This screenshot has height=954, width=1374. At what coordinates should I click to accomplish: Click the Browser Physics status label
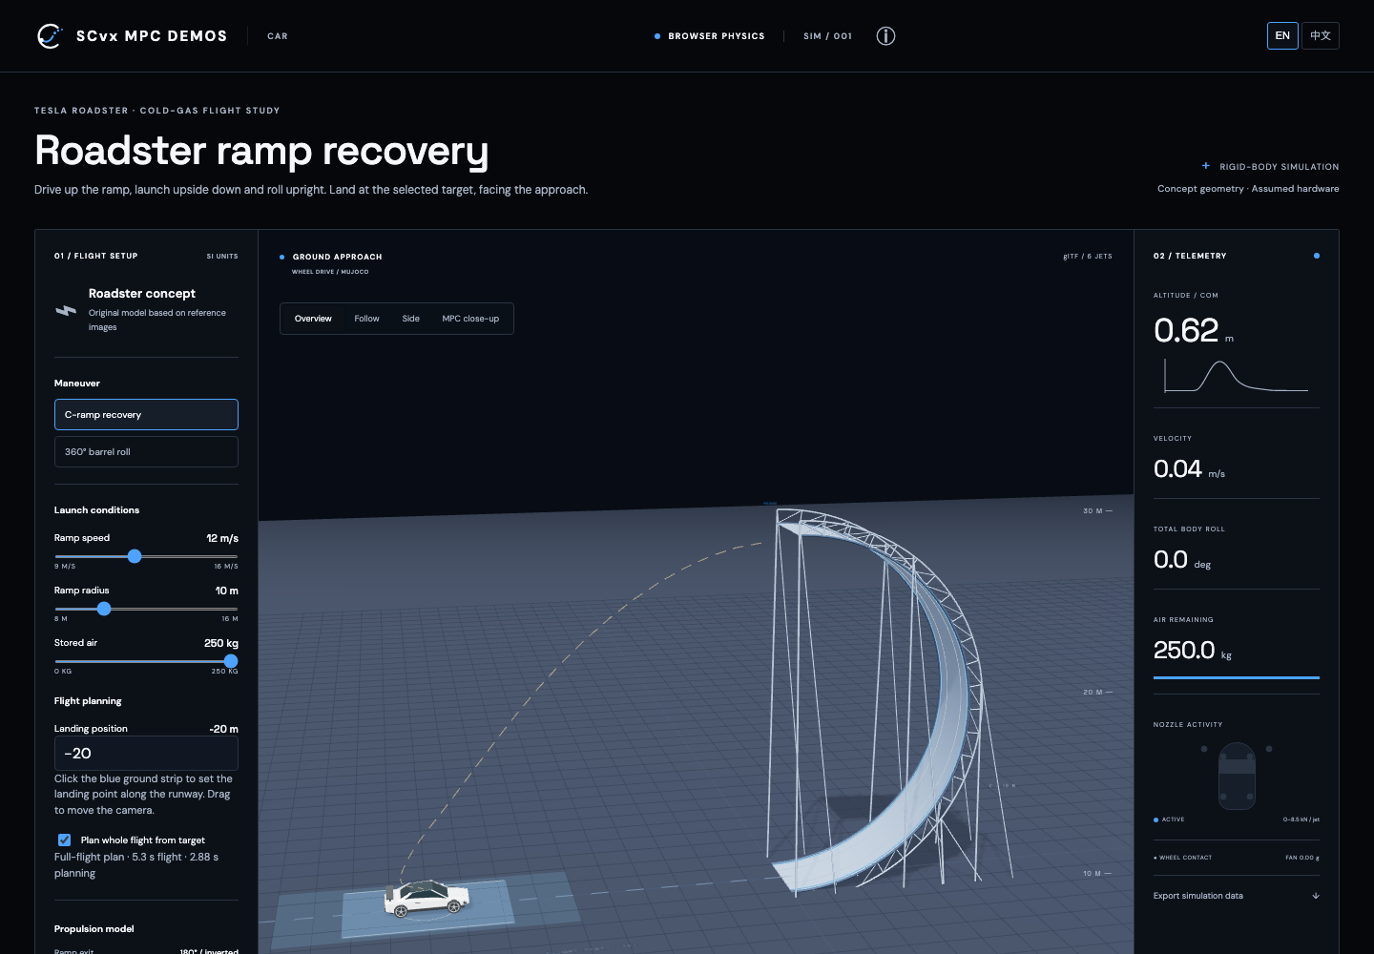(717, 36)
